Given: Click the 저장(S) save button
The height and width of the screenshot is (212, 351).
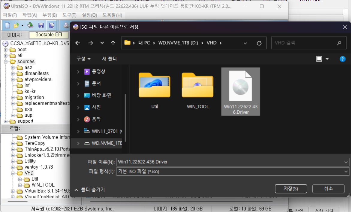Looking at the screenshot, I should [291, 189].
